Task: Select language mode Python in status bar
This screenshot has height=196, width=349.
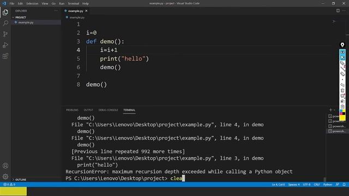Action: coord(328,185)
